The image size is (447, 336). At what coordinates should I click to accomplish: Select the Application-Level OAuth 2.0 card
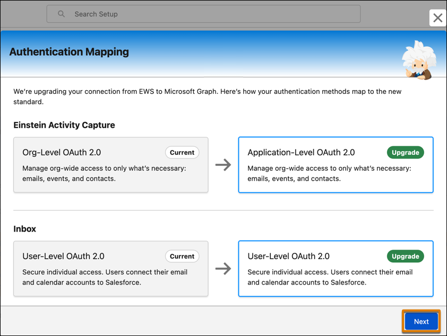[x=336, y=165]
